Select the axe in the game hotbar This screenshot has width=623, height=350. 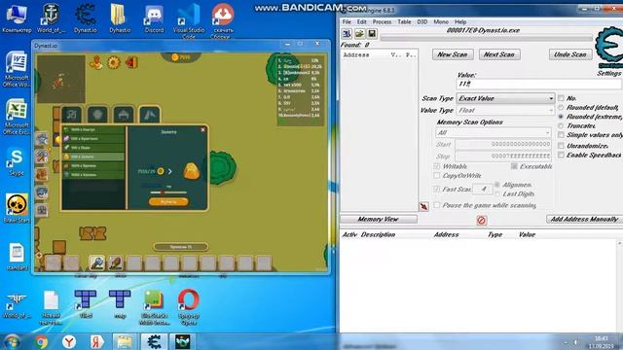[x=96, y=262]
